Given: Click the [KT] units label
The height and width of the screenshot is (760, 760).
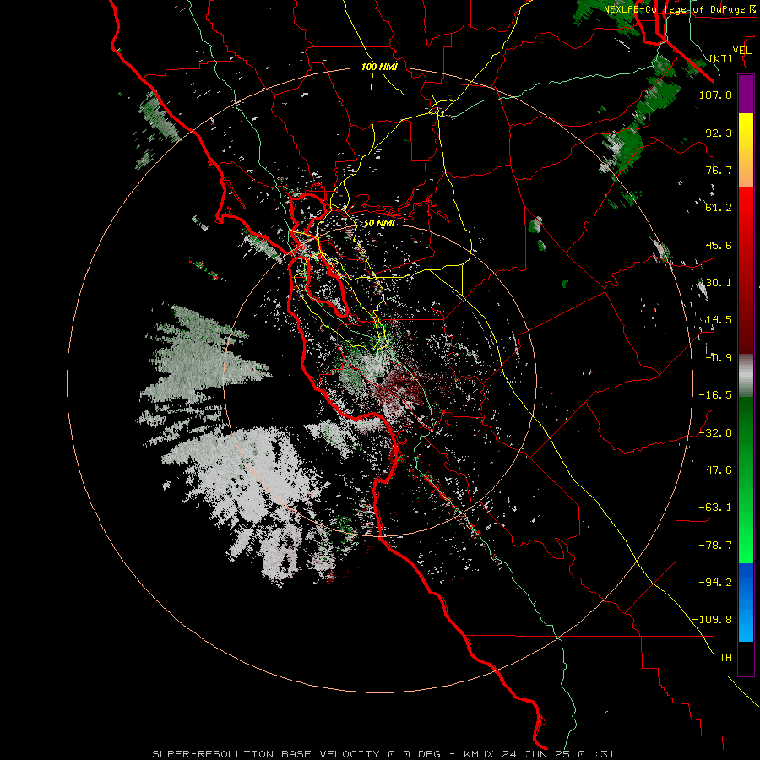Looking at the screenshot, I should (x=721, y=58).
